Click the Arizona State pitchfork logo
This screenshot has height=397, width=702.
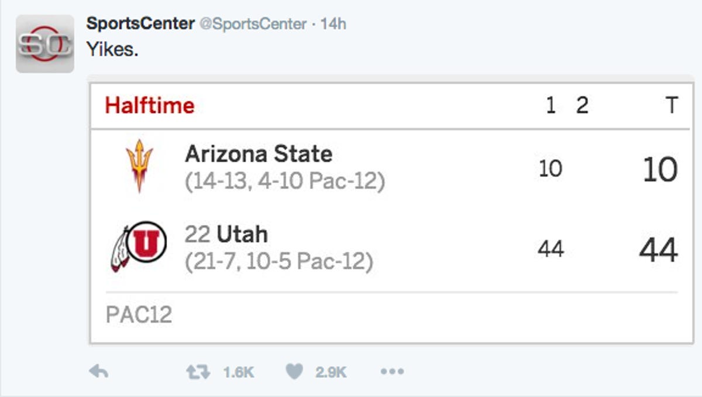pos(139,166)
